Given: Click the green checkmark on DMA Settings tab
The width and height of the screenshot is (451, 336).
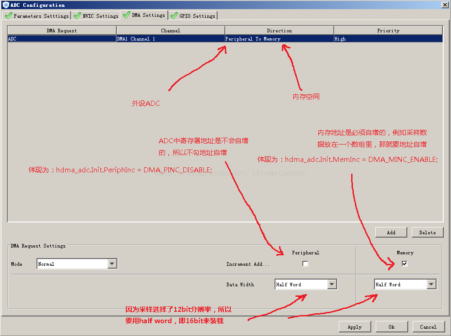Looking at the screenshot, I should click(x=127, y=15).
